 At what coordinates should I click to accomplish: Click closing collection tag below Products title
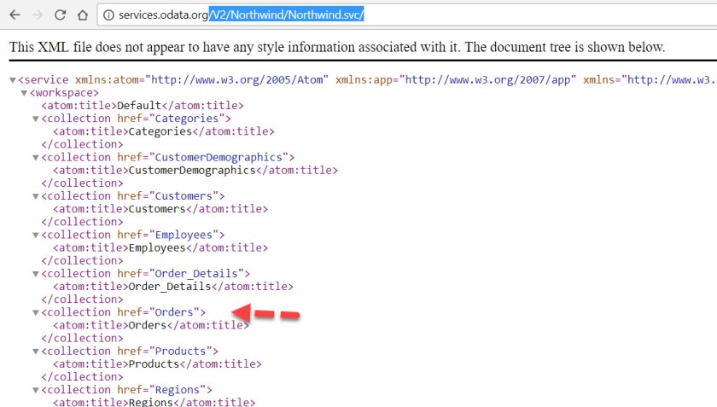click(x=82, y=377)
